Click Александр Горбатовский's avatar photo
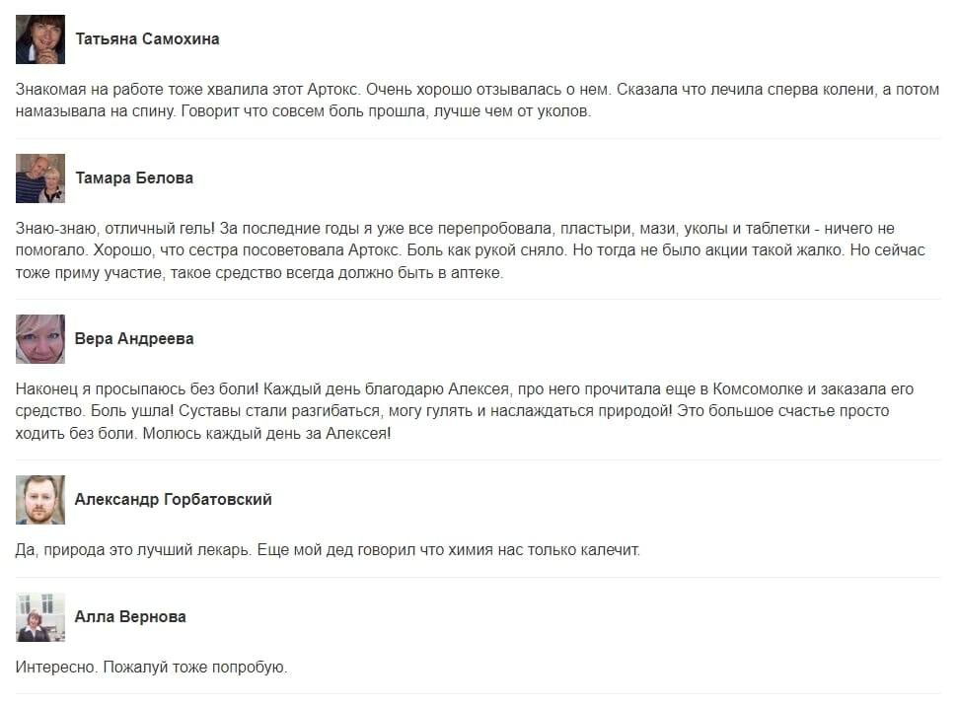This screenshot has height=705, width=958. tap(40, 500)
